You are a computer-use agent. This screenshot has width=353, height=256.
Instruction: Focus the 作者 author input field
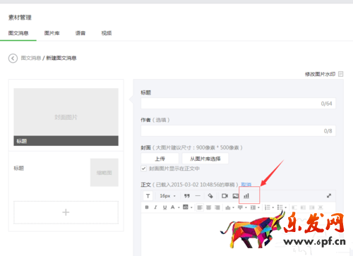coord(238,130)
